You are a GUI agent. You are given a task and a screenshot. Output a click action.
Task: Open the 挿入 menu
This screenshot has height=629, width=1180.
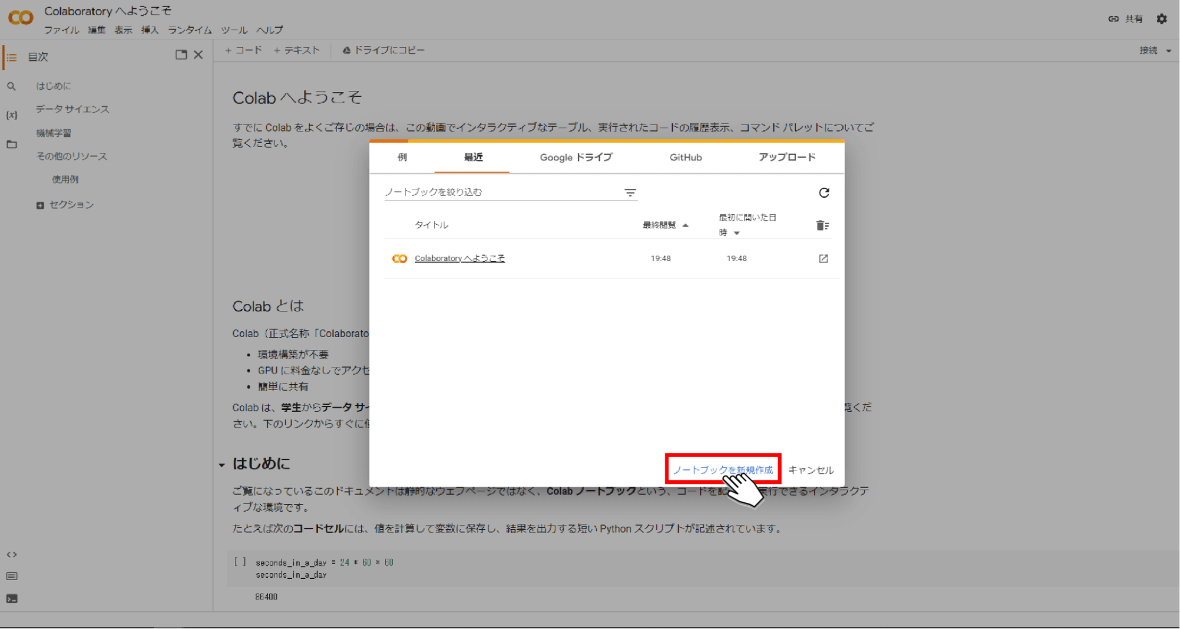pos(149,30)
